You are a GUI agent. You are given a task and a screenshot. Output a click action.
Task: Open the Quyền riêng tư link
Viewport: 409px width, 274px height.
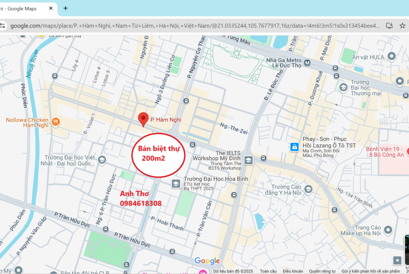pos(322,271)
